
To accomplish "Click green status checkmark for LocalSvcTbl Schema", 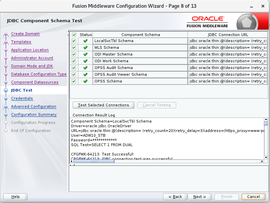I will [x=85, y=41].
